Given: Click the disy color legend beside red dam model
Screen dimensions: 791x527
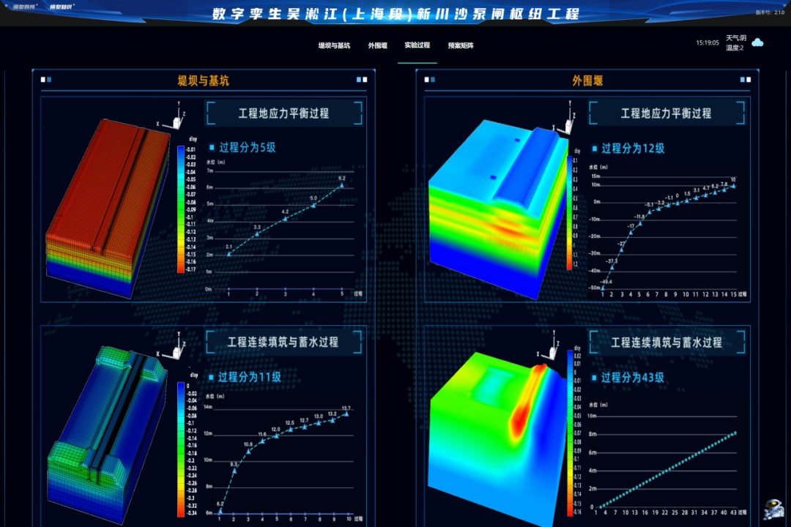Looking at the screenshot, I should click(x=181, y=208).
